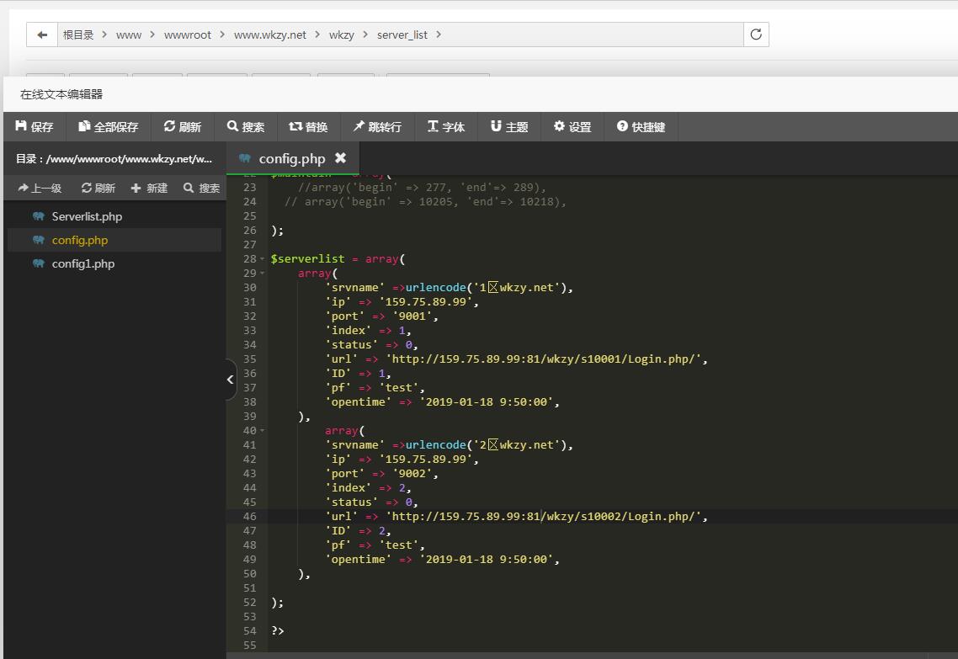The width and height of the screenshot is (958, 659).
Task: Click the 刷新 (Refresh) editor toolbar button
Action: 183,127
